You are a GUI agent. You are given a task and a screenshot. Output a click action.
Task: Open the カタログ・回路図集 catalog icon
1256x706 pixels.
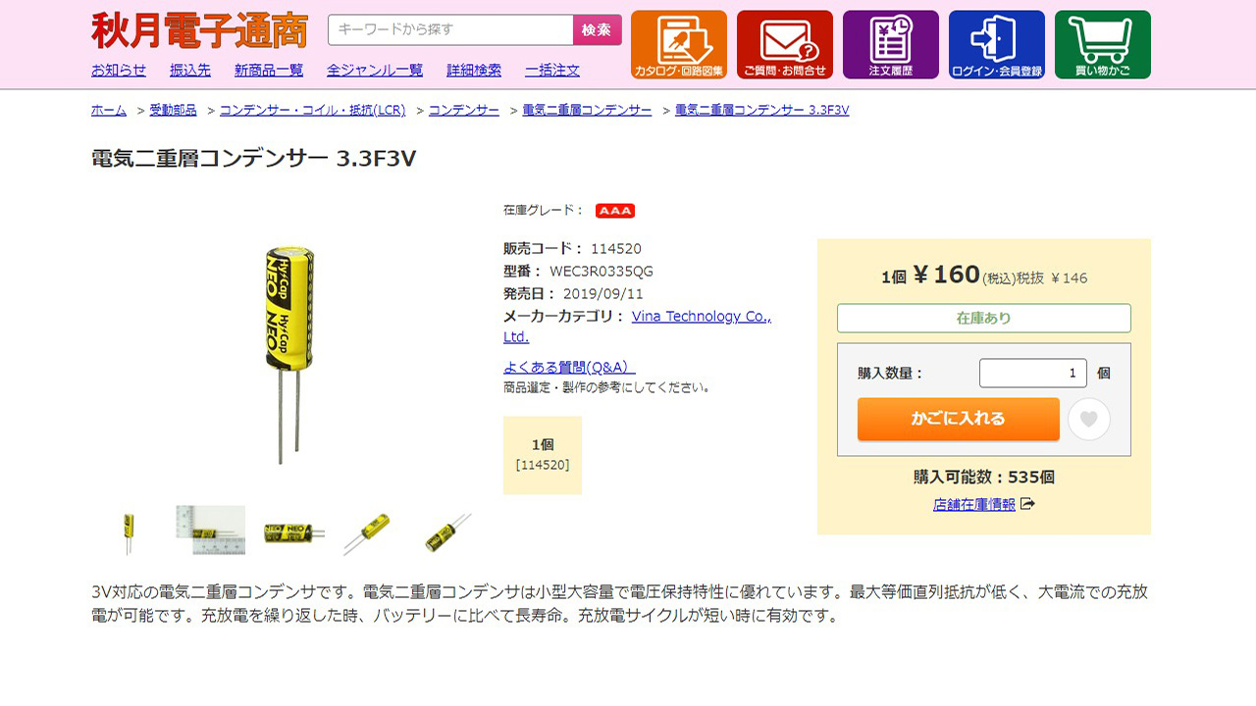click(679, 44)
